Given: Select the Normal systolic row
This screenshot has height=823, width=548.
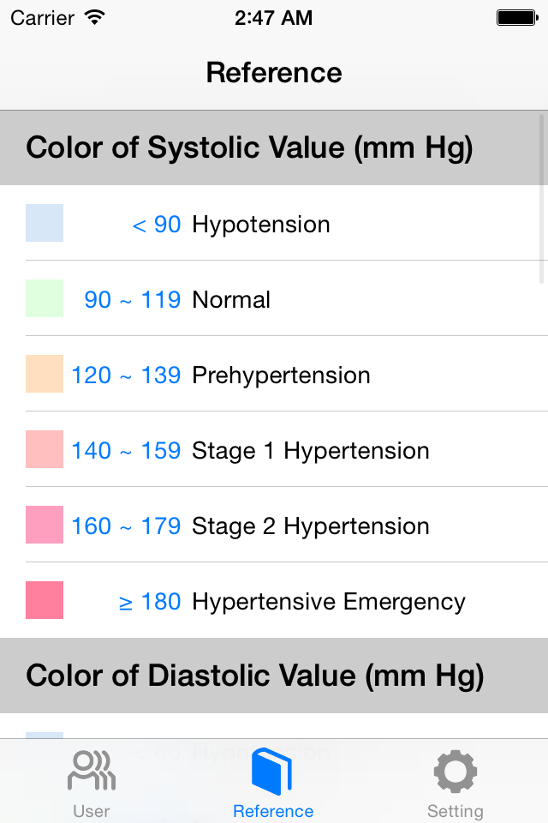Looking at the screenshot, I should point(274,298).
